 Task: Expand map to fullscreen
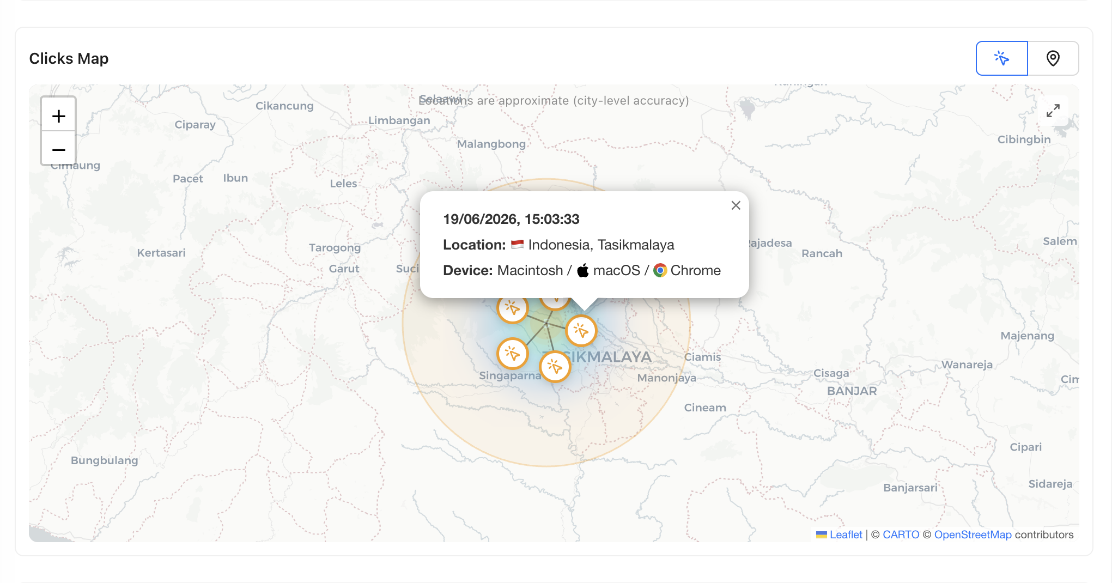tap(1053, 111)
